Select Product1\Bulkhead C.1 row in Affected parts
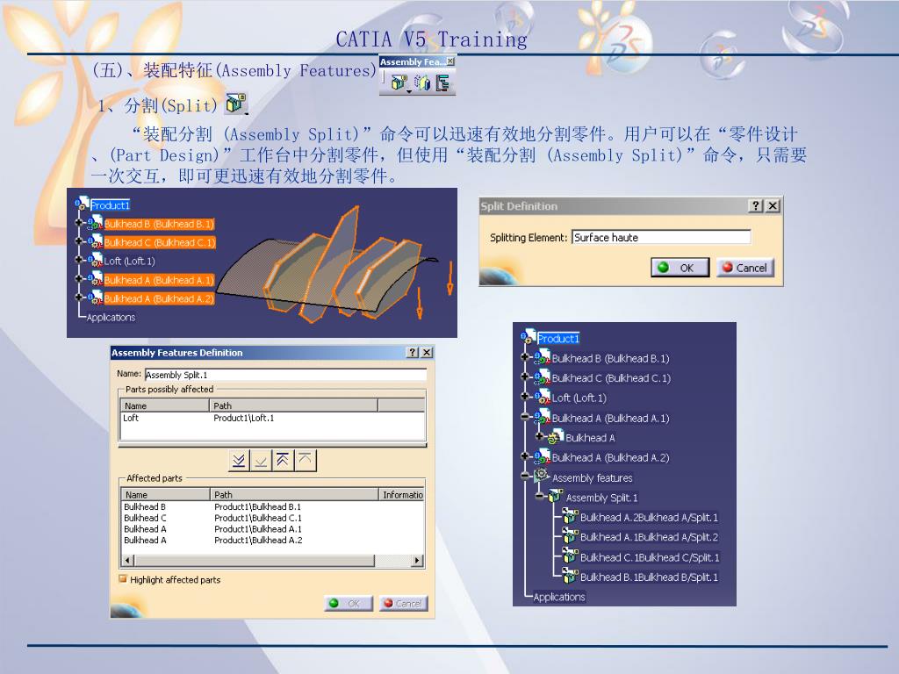The width and height of the screenshot is (899, 674). coord(273,518)
